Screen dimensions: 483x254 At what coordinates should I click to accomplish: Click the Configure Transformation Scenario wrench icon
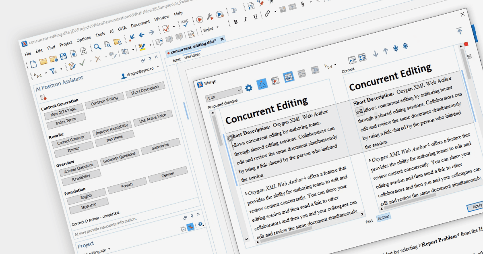pyautogui.click(x=210, y=17)
